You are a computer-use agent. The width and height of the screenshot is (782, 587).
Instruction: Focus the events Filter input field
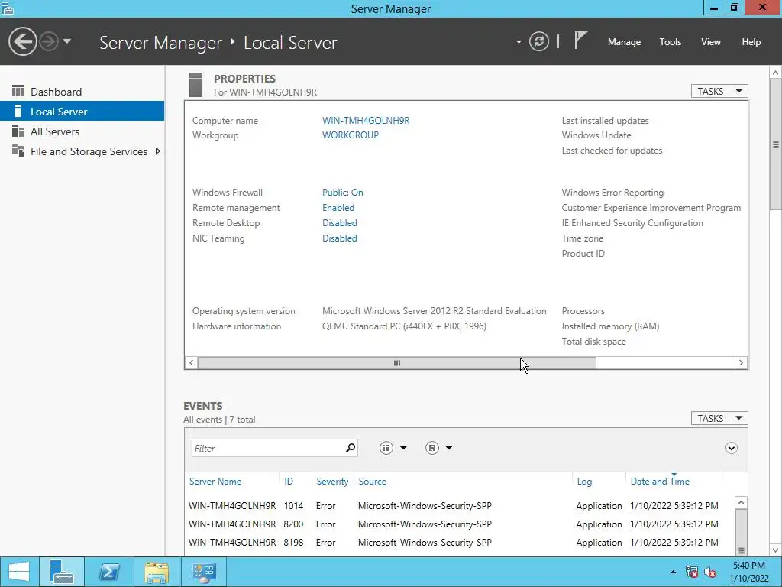coord(274,448)
